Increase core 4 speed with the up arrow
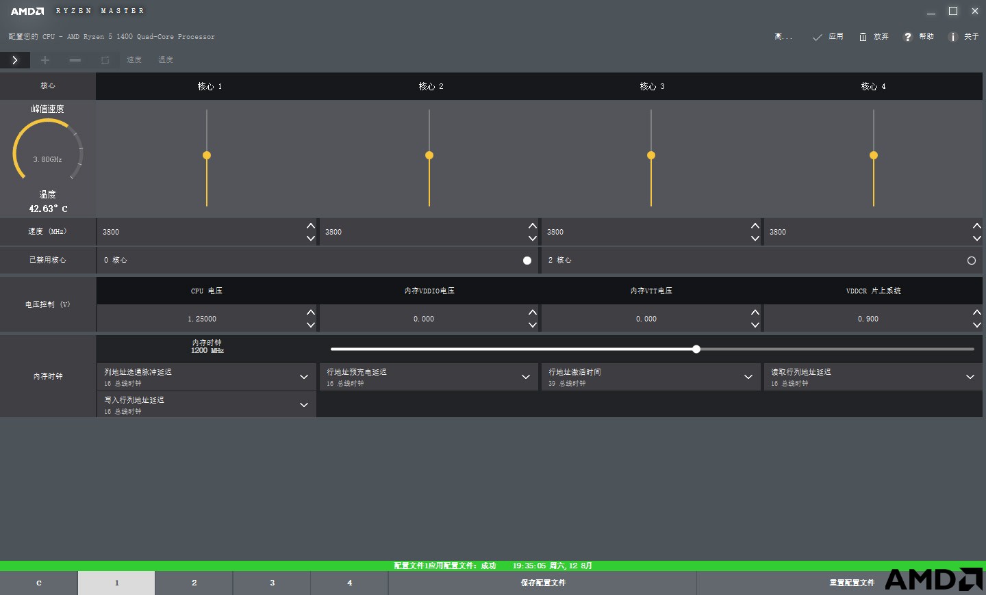Viewport: 986px width, 595px height. 977,226
